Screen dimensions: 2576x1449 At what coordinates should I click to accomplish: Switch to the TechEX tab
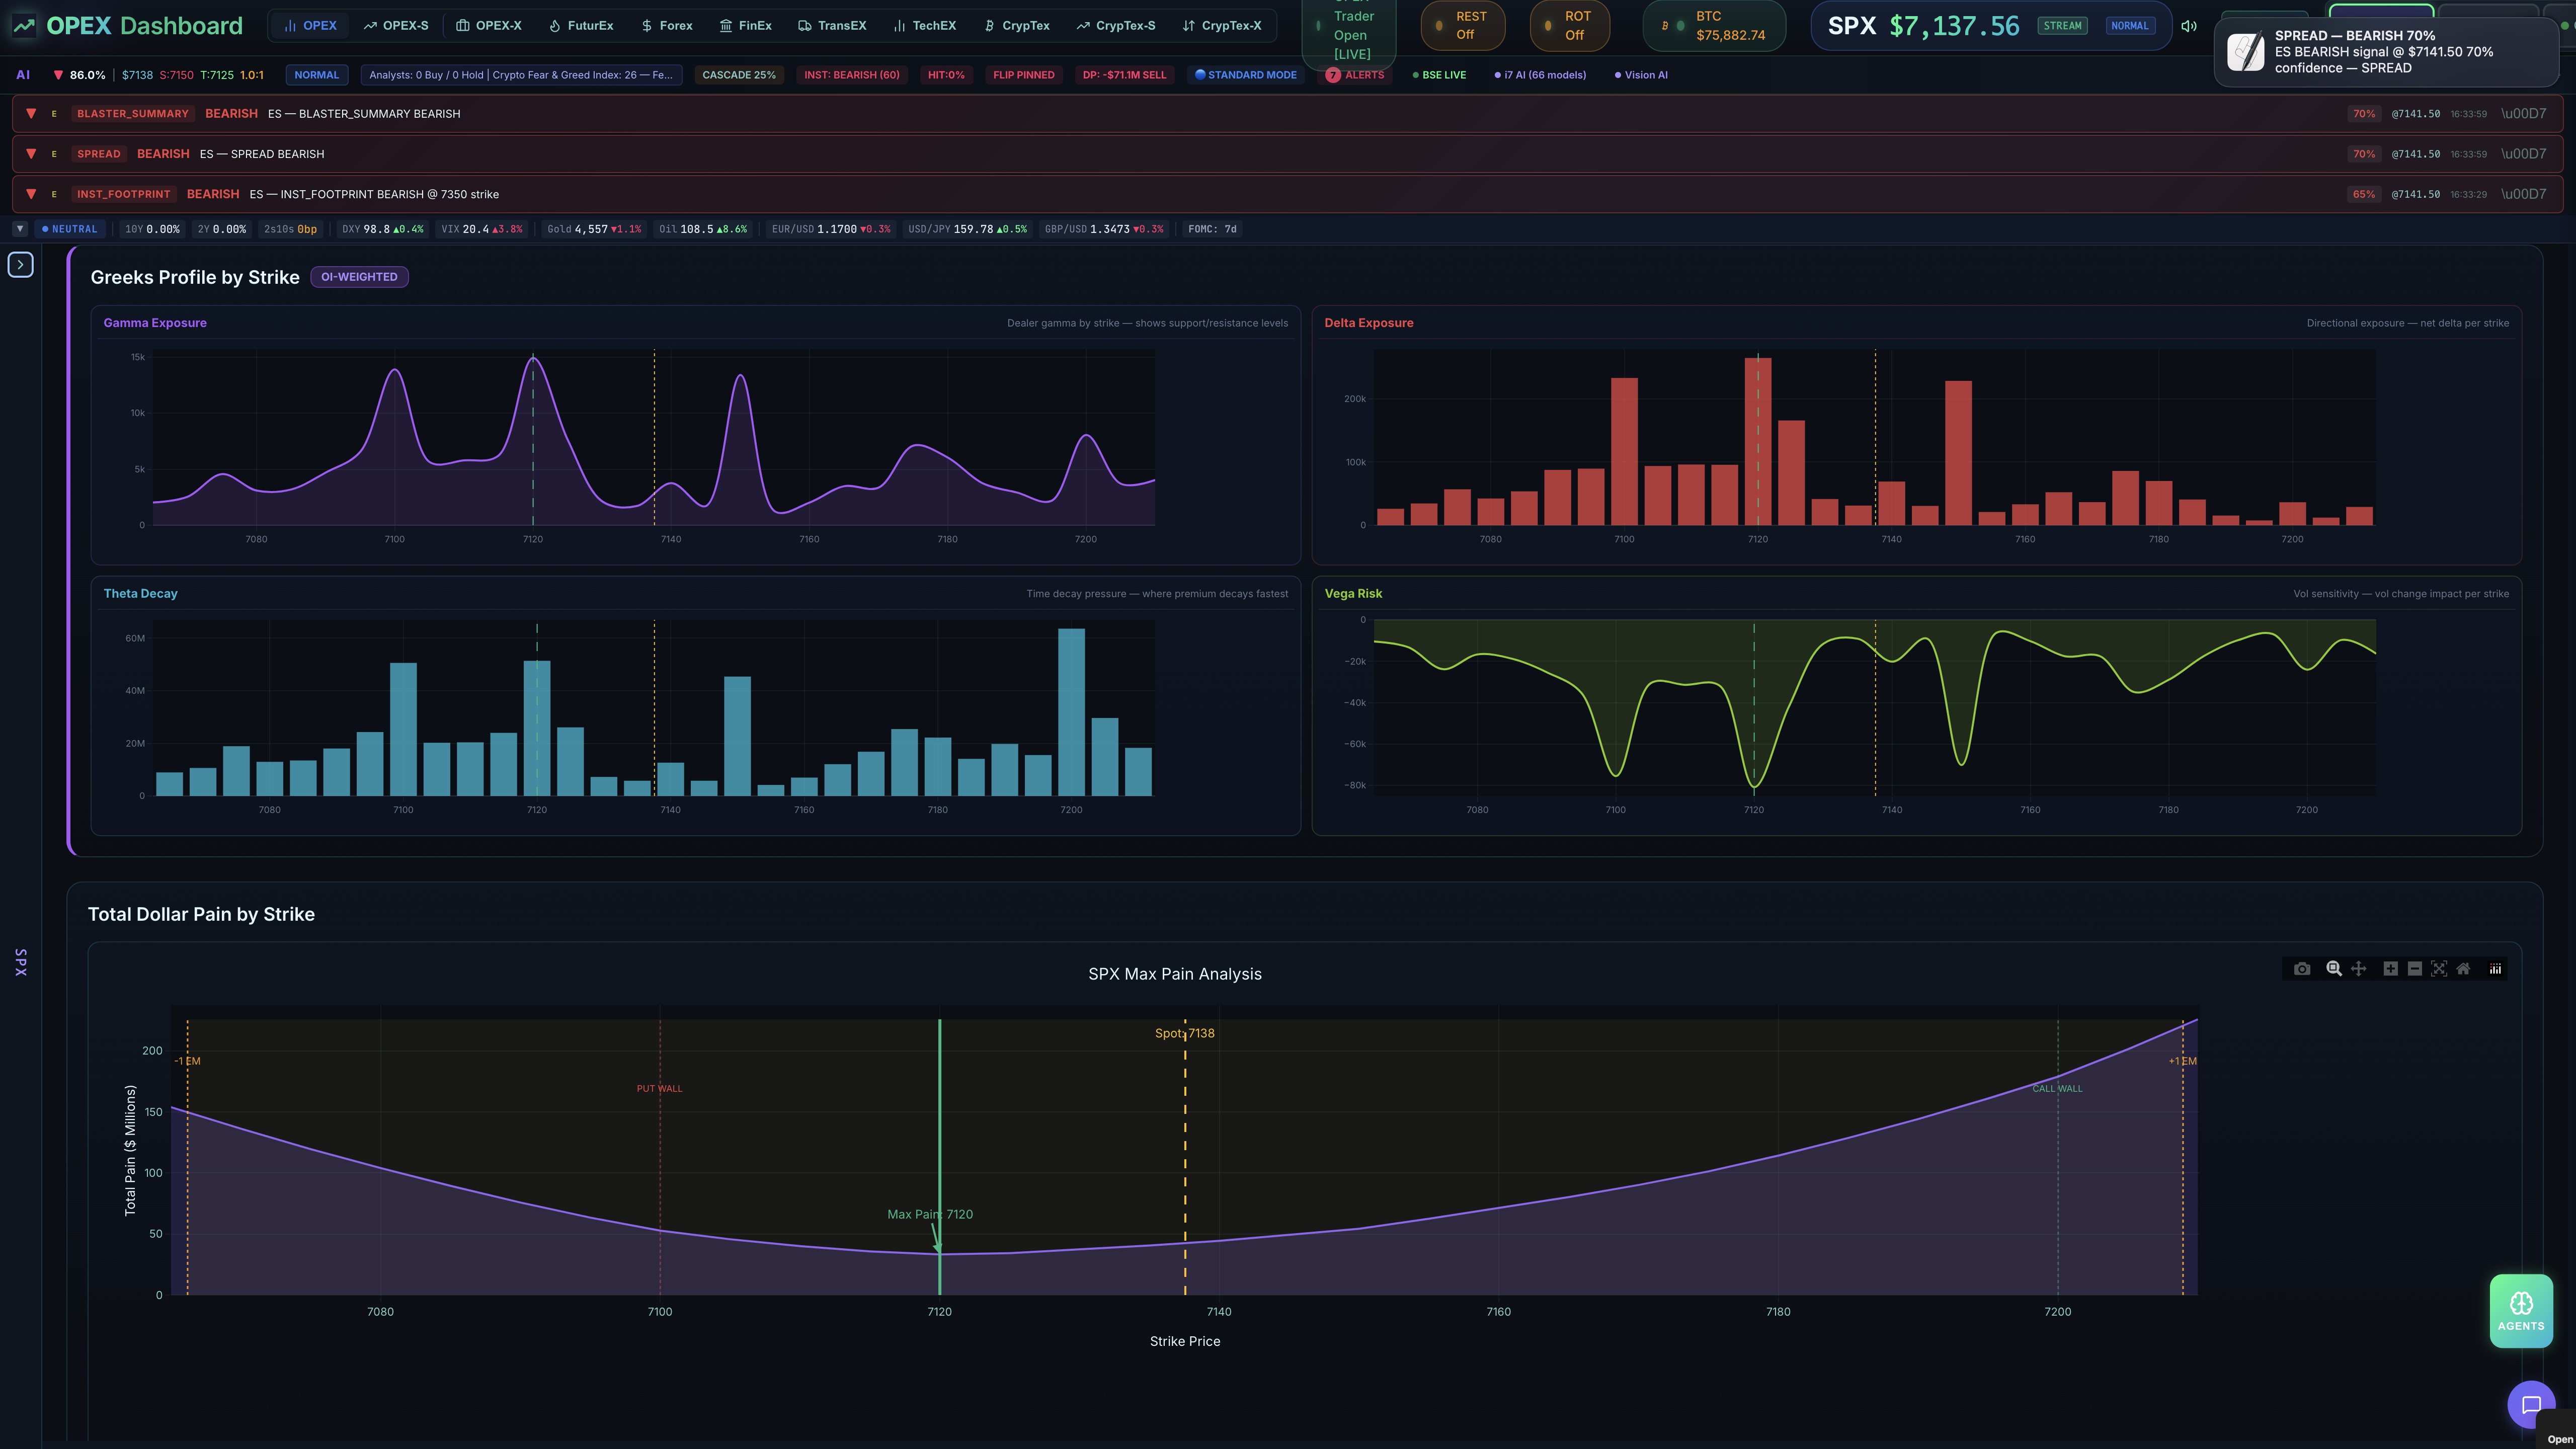925,26
